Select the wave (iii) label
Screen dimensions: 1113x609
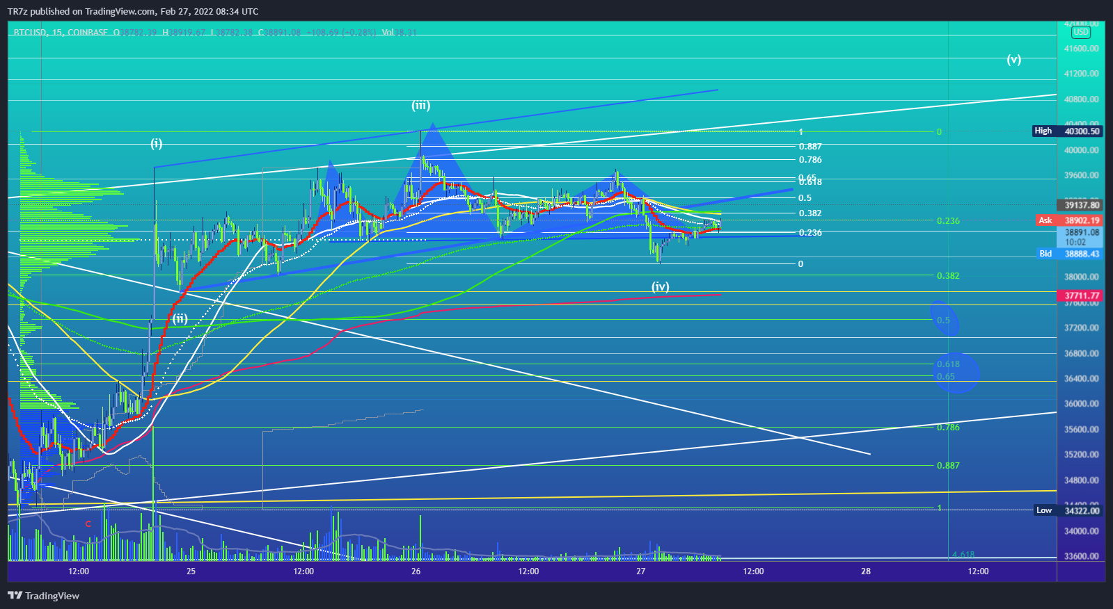coord(420,105)
